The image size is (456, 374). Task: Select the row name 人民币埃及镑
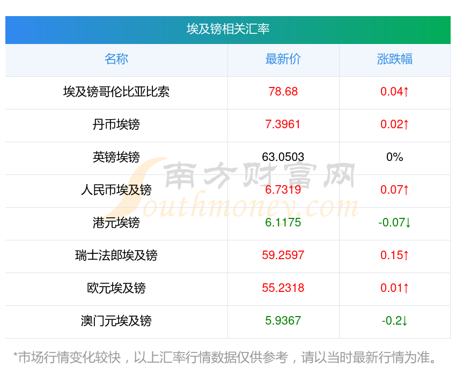pyautogui.click(x=116, y=190)
